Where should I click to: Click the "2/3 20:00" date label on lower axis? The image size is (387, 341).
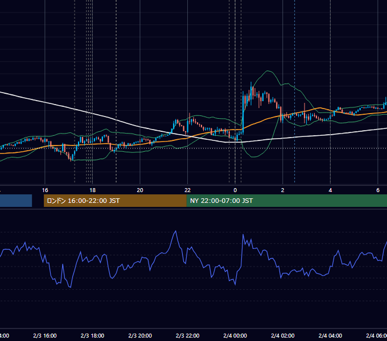(140, 335)
